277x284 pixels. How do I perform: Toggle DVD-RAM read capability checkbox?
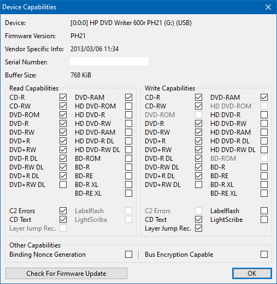pos(128,97)
